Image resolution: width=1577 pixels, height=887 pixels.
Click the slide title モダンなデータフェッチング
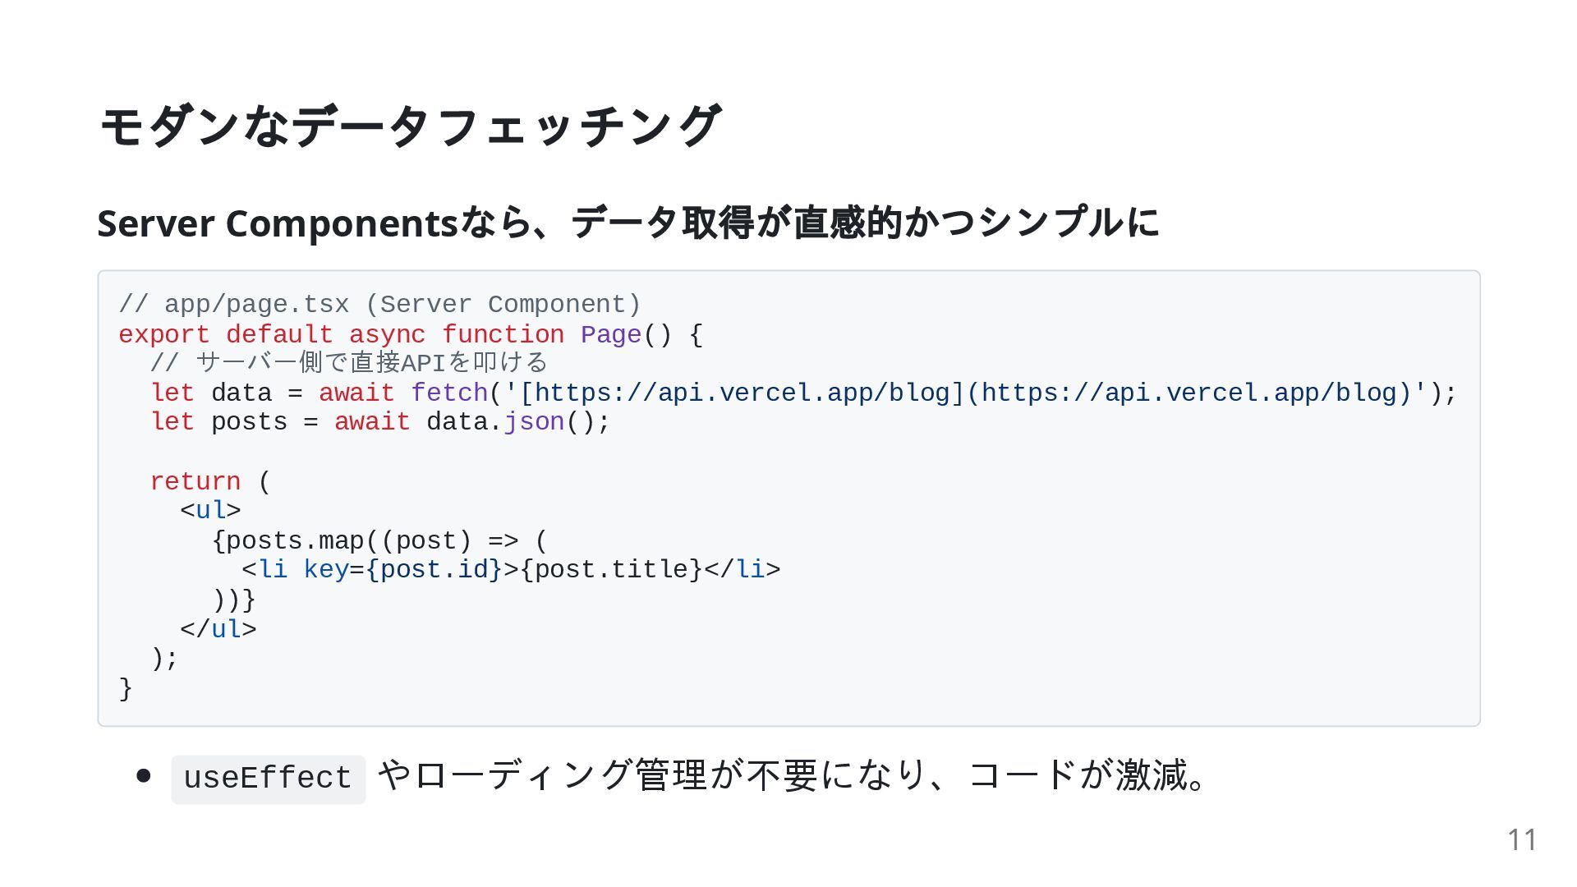coord(410,126)
